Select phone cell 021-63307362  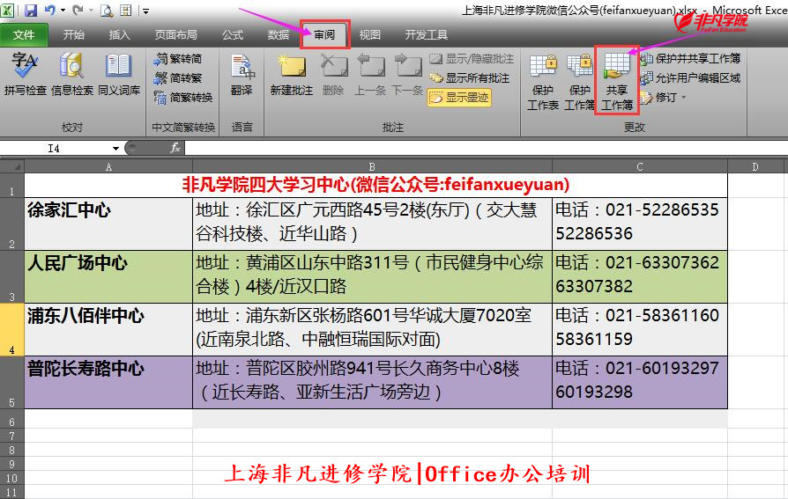tap(640, 276)
